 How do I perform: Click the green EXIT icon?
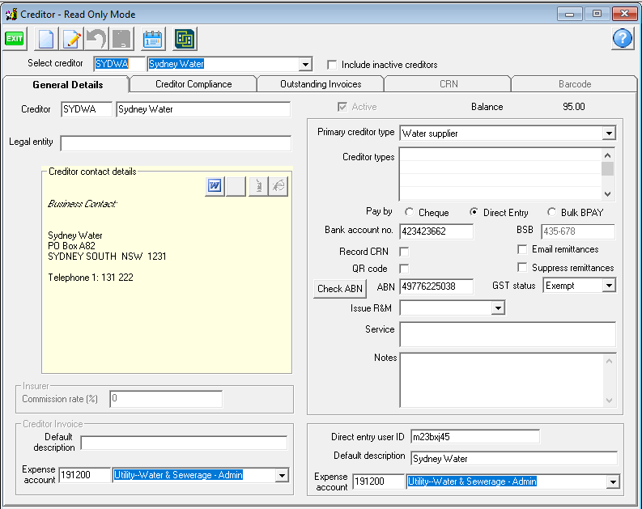(15, 39)
